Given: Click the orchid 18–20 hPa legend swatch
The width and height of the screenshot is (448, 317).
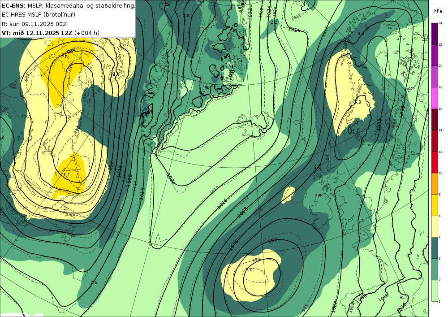Looking at the screenshot, I should click(435, 76).
